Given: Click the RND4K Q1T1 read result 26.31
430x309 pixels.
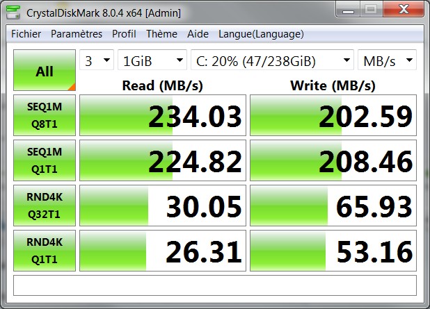Looking at the screenshot, I should [163, 251].
